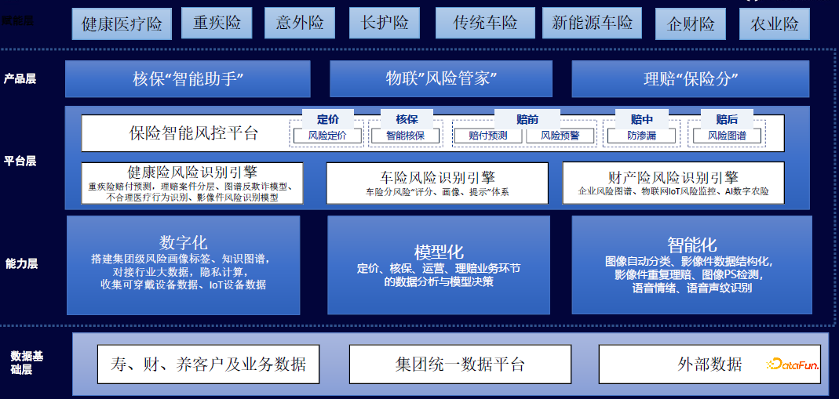Click the 寿、财、养客户及业务数据 box
The image size is (839, 399).
tap(208, 365)
